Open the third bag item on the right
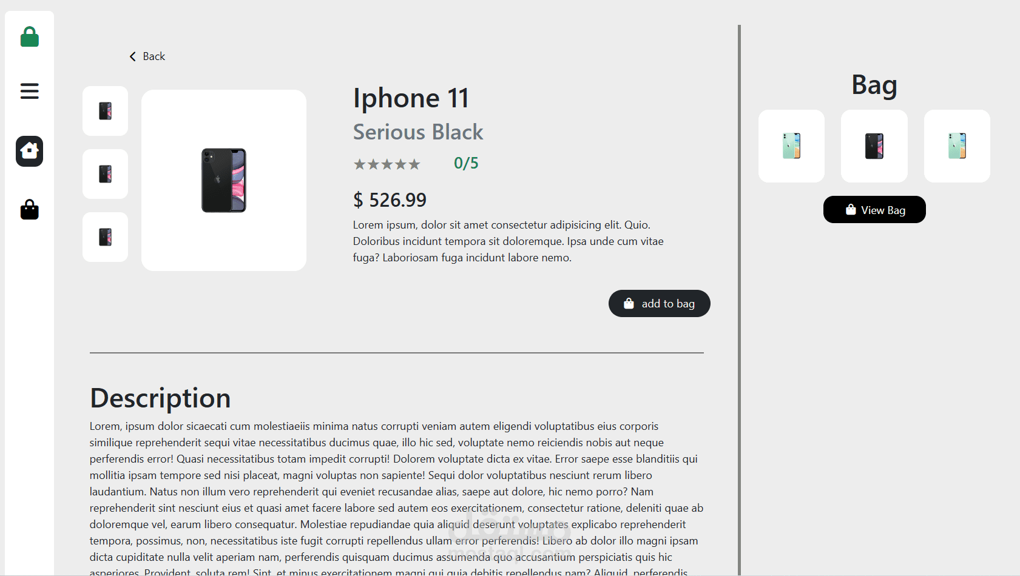This screenshot has height=576, width=1020. coord(957,146)
